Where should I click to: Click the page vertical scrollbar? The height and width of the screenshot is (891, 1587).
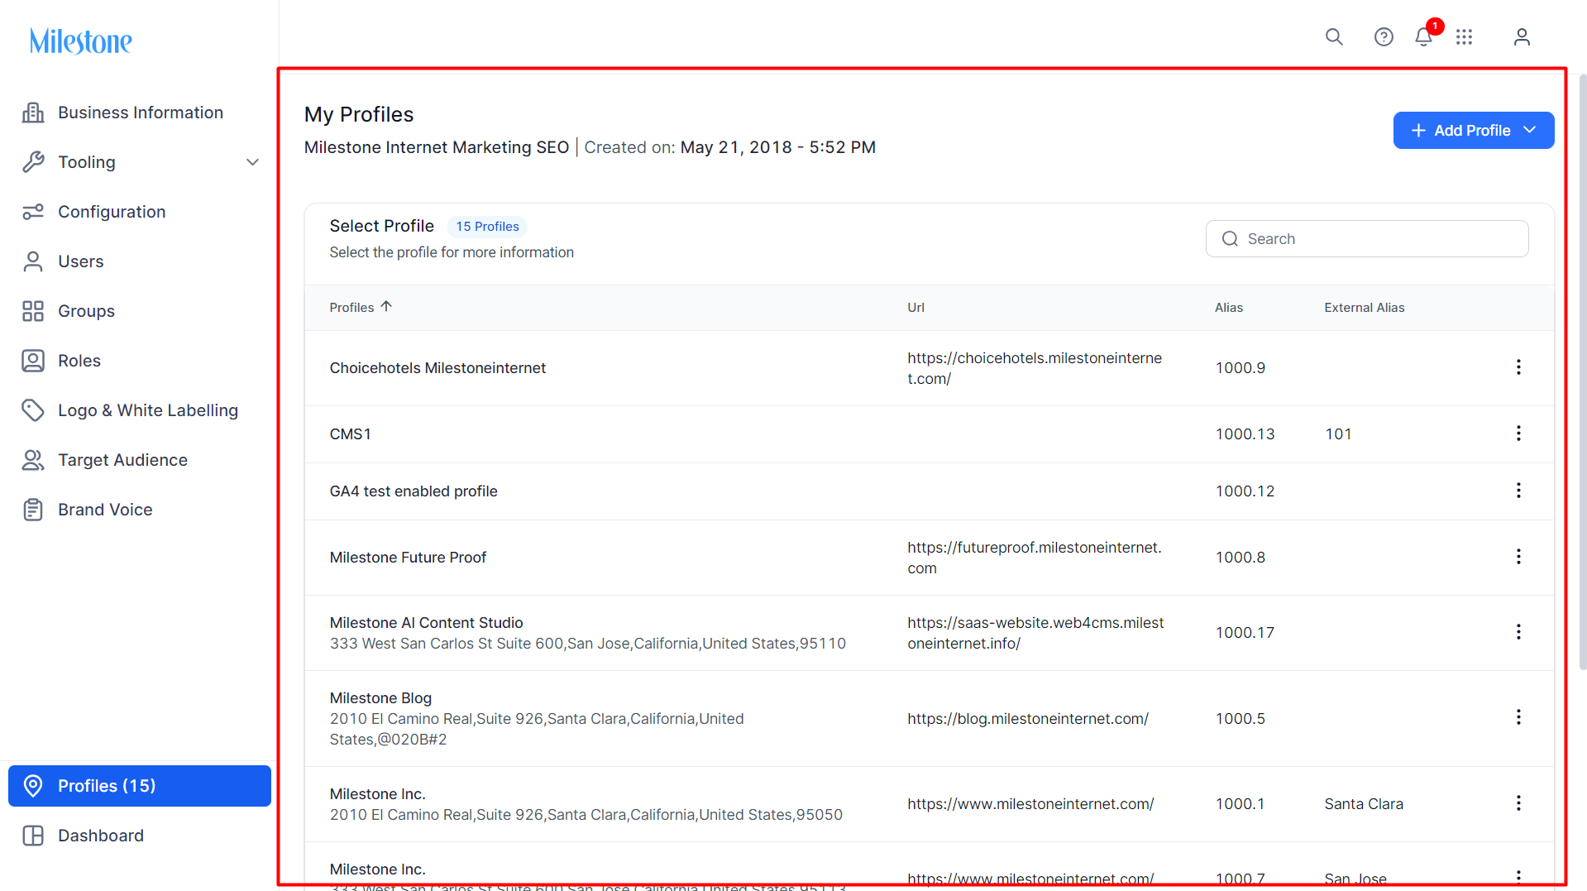pos(1583,372)
